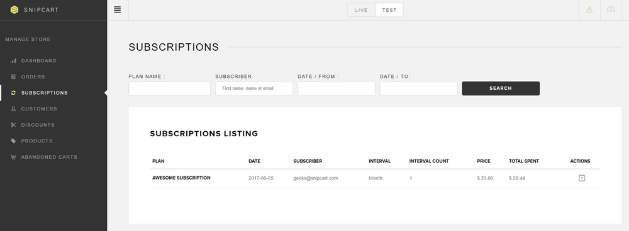
Task: Click the DATE column header
Action: click(x=254, y=161)
